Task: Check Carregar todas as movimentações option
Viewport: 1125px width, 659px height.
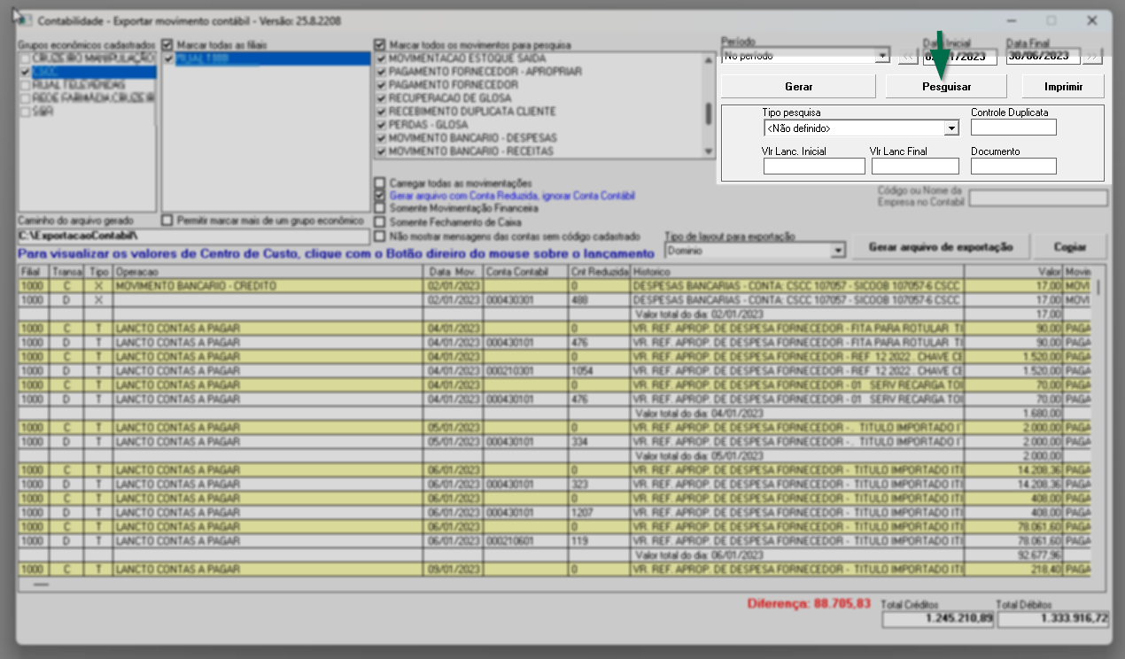Action: pyautogui.click(x=380, y=182)
